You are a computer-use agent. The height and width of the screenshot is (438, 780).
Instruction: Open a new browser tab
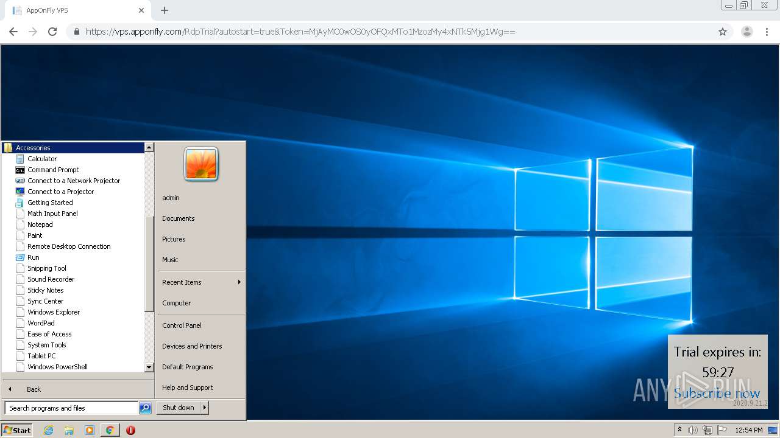[x=165, y=10]
